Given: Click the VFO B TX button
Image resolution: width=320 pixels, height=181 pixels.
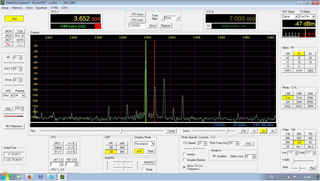Looking at the screenshot, I should [208, 26].
